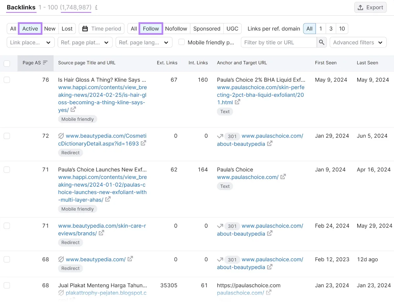Click the Last Seen column header
This screenshot has height=303, width=394.
pos(367,63)
